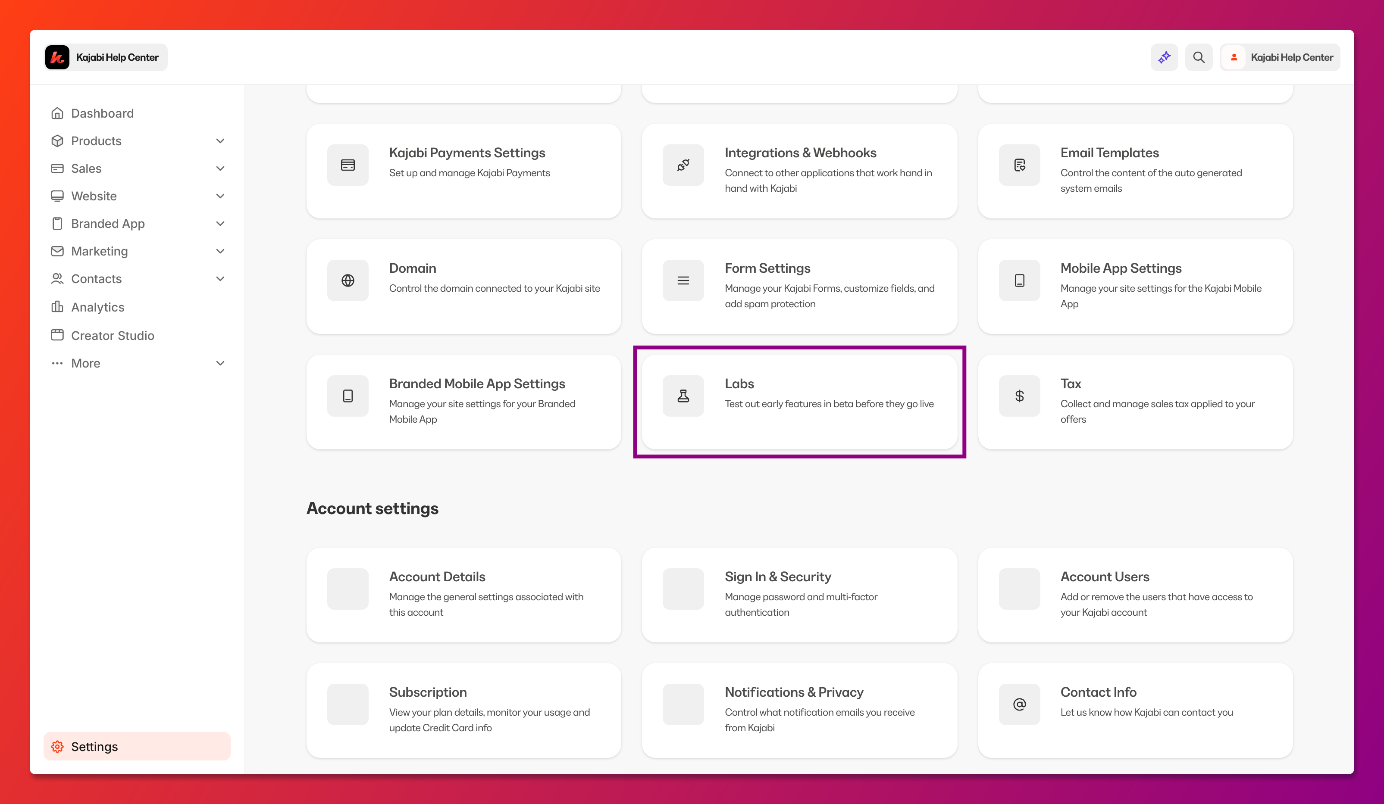
Task: Expand the Marketing menu chevron
Action: coord(220,251)
